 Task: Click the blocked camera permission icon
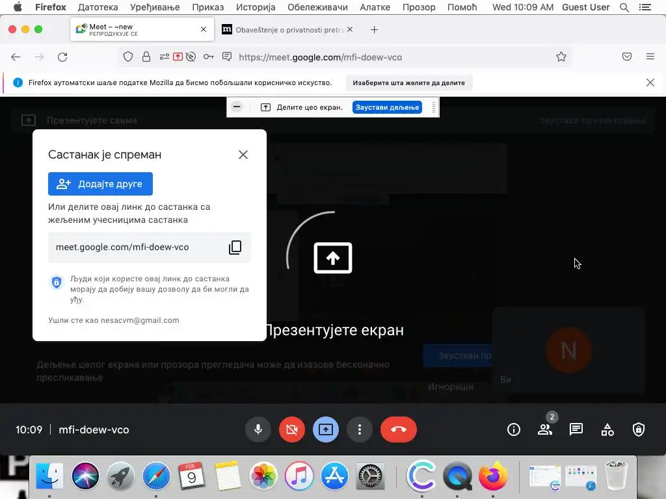[x=191, y=57]
